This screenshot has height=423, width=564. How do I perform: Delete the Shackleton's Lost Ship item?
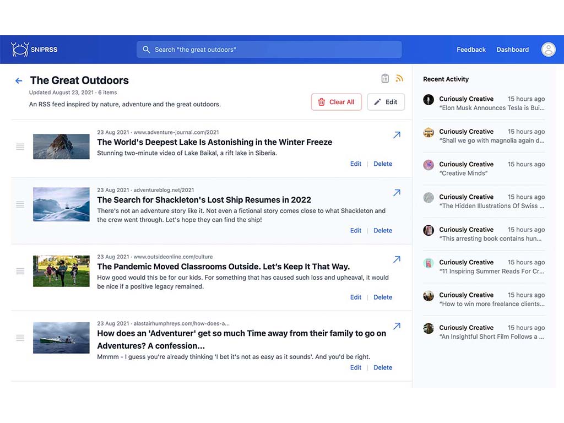[383, 231]
